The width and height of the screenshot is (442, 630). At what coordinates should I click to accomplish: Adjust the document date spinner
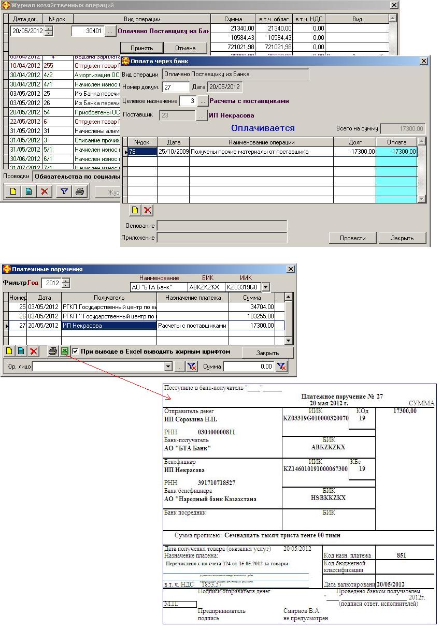[x=48, y=31]
